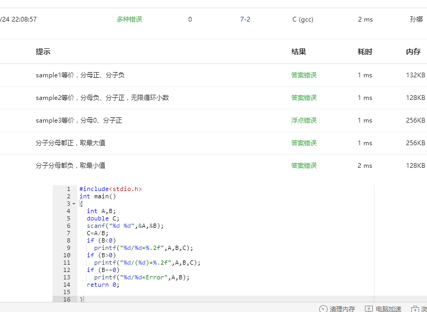The width and height of the screenshot is (427, 312).
Task: Click the C (gcc) compiler label
Action: [303, 19]
